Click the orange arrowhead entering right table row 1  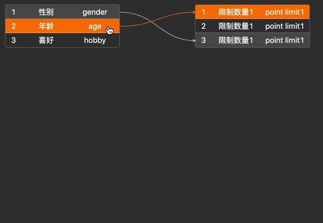click(194, 12)
